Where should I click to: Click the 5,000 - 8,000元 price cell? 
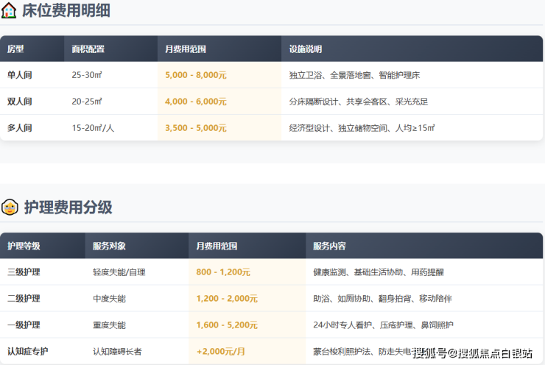coord(196,75)
